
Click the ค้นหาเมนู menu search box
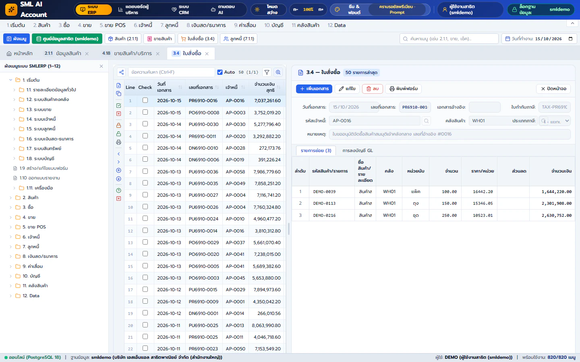point(449,39)
